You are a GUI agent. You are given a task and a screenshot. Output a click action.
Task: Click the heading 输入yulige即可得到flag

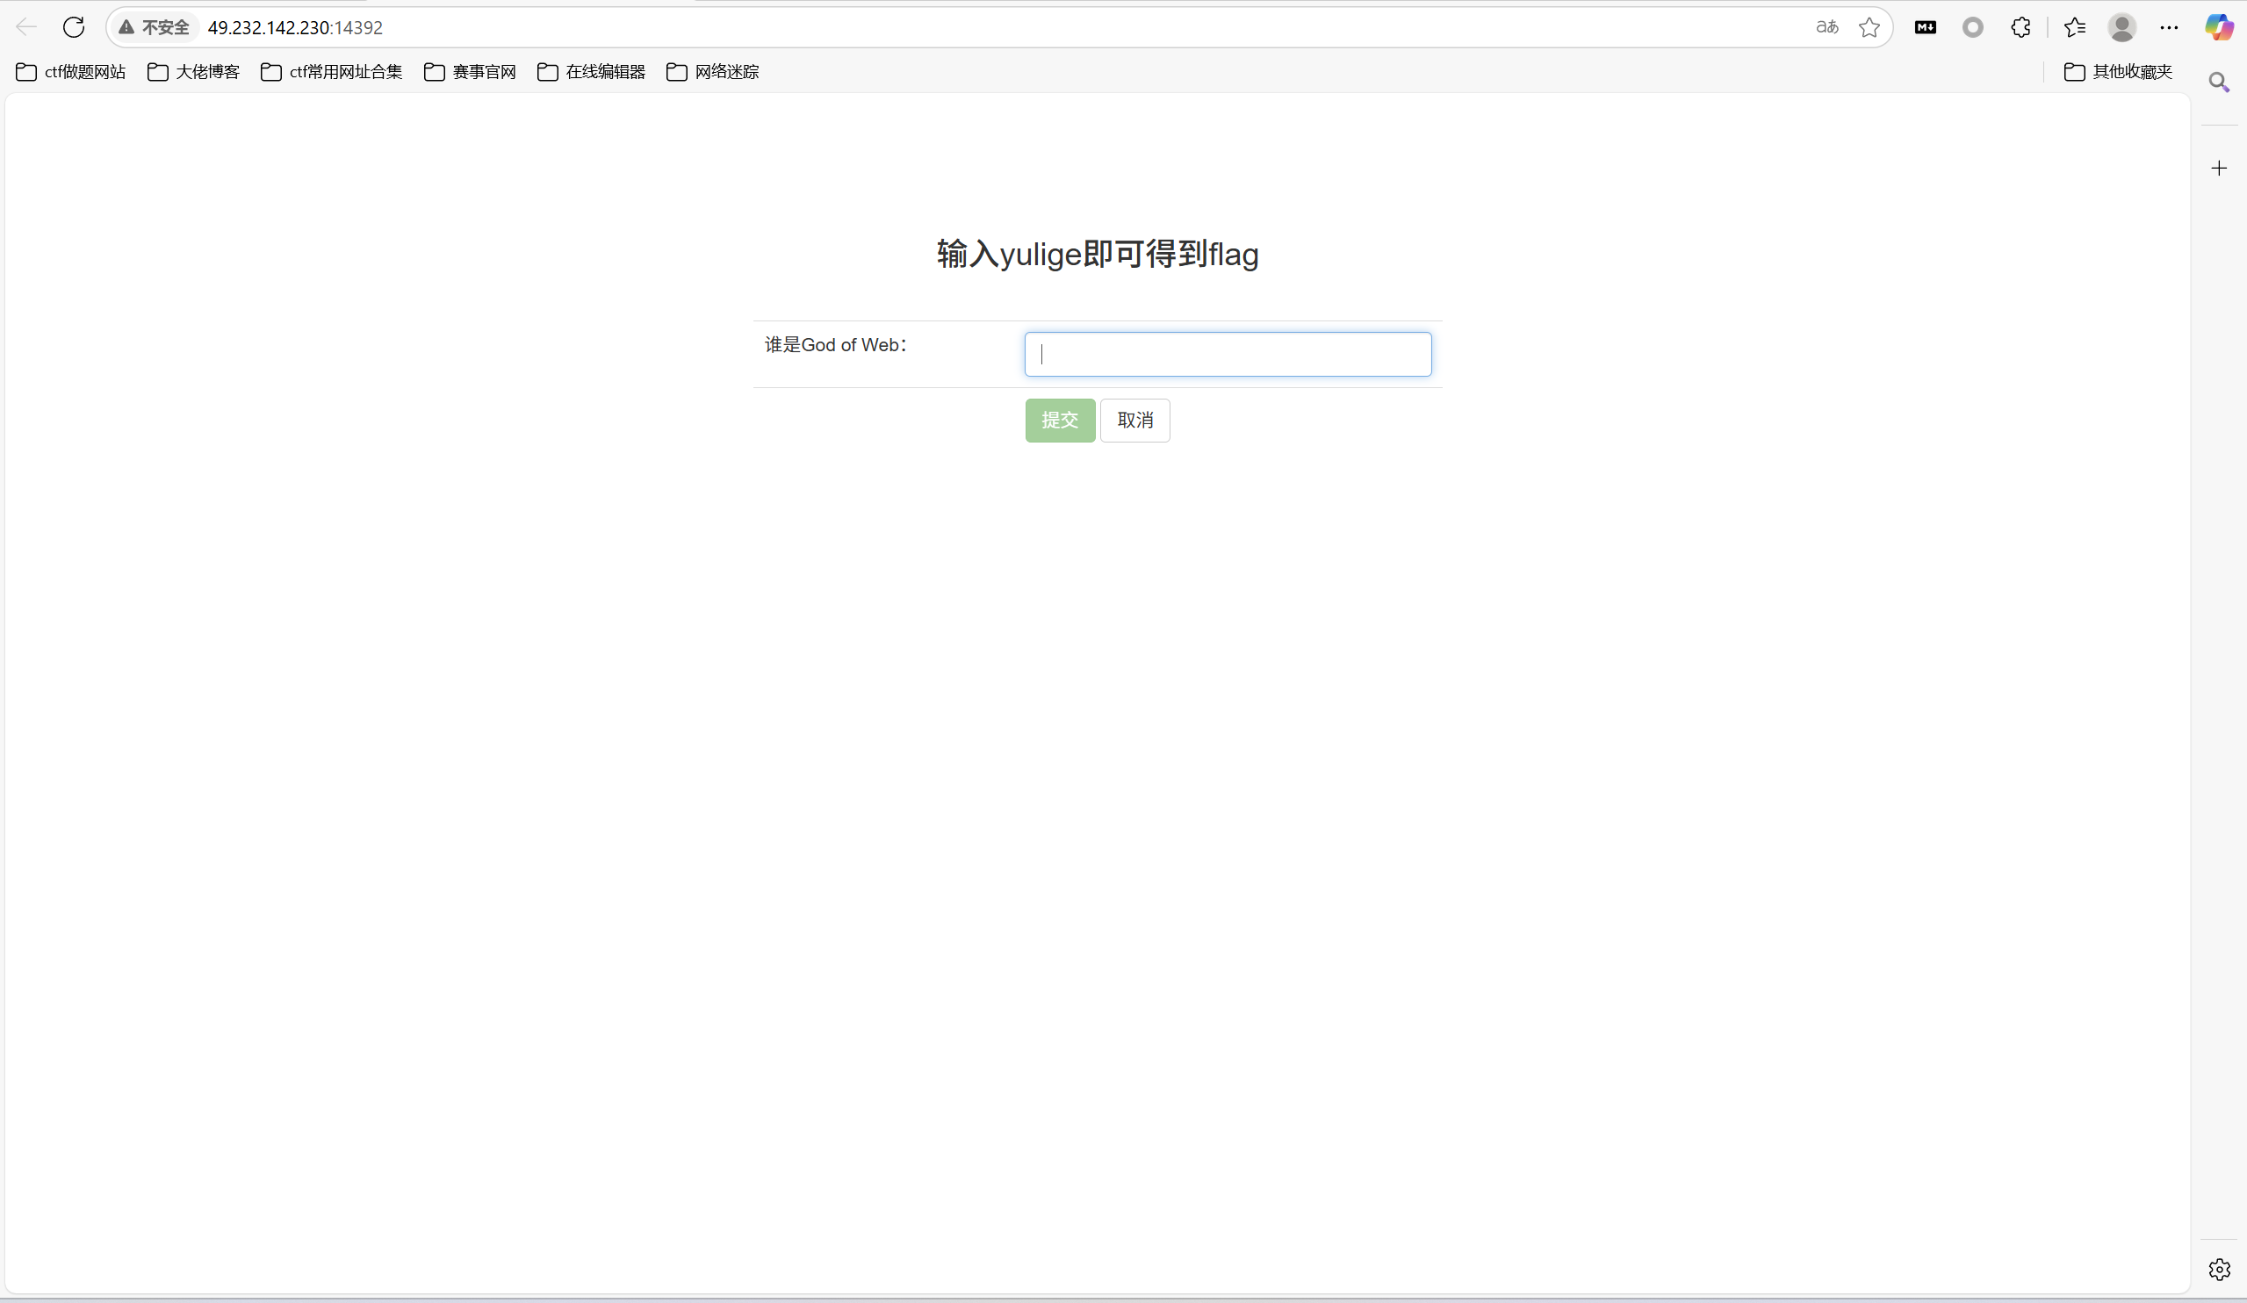1098,254
